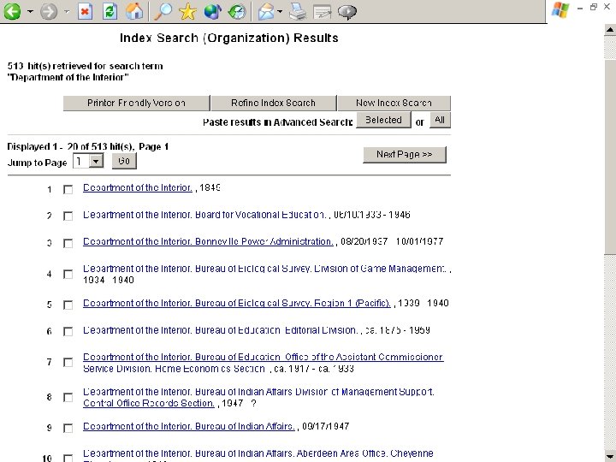616x462 pixels.
Task: Go to the Home page icon
Action: [x=134, y=11]
